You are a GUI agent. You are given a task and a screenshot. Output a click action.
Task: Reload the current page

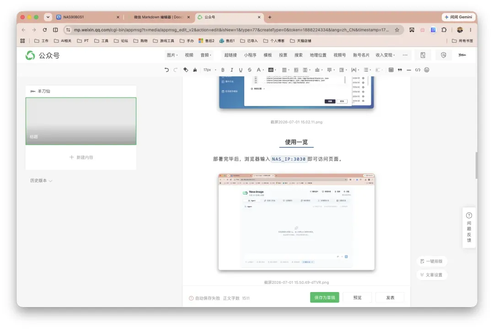(45, 30)
